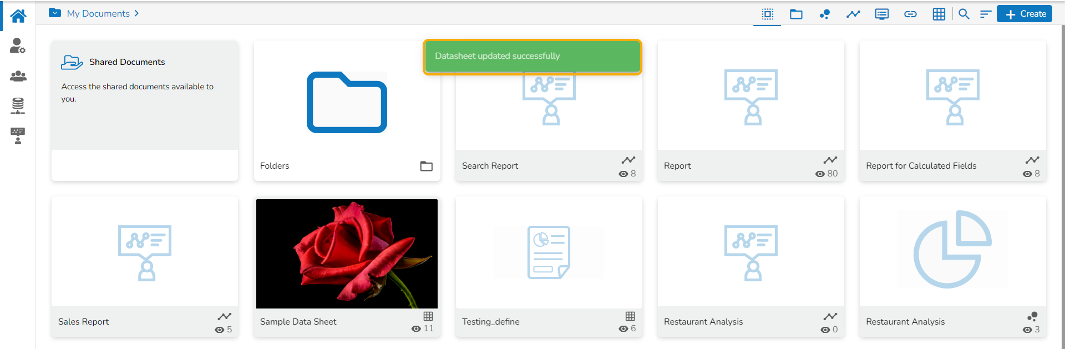Image resolution: width=1065 pixels, height=349 pixels.
Task: Open the sort options menu
Action: (985, 14)
